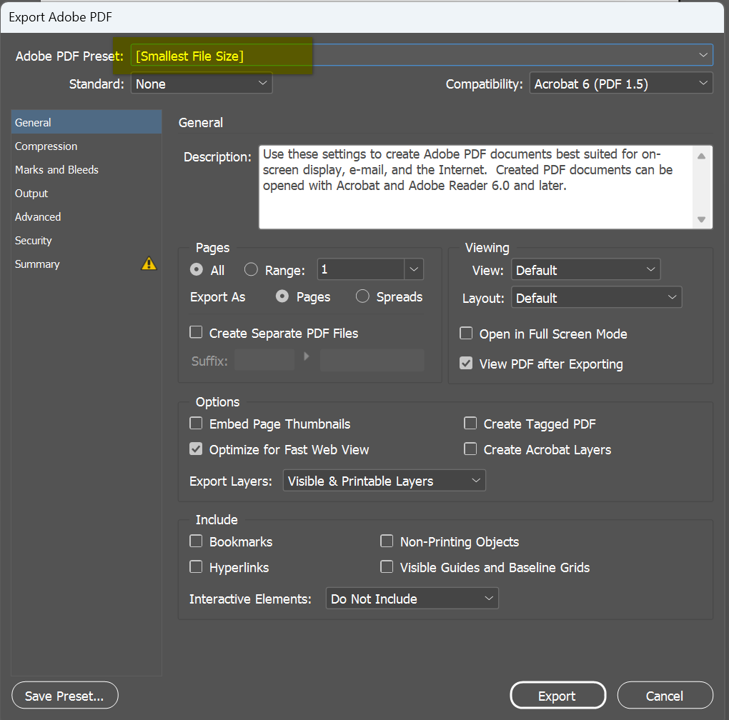The width and height of the screenshot is (729, 720).
Task: Switch to the Compression section
Action: [x=46, y=146]
